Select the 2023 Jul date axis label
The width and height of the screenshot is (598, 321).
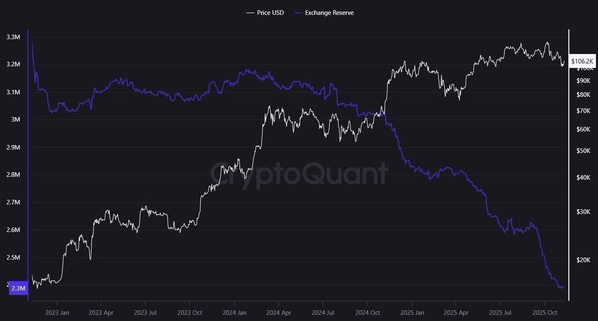pyautogui.click(x=145, y=313)
